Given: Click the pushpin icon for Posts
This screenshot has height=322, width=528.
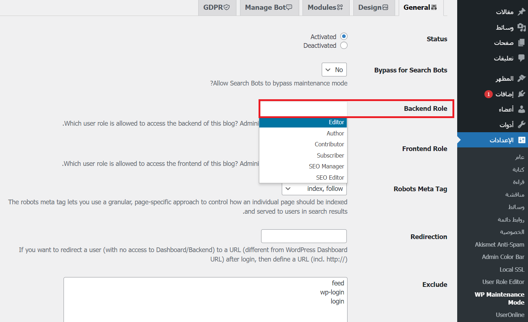Looking at the screenshot, I should tap(521, 12).
